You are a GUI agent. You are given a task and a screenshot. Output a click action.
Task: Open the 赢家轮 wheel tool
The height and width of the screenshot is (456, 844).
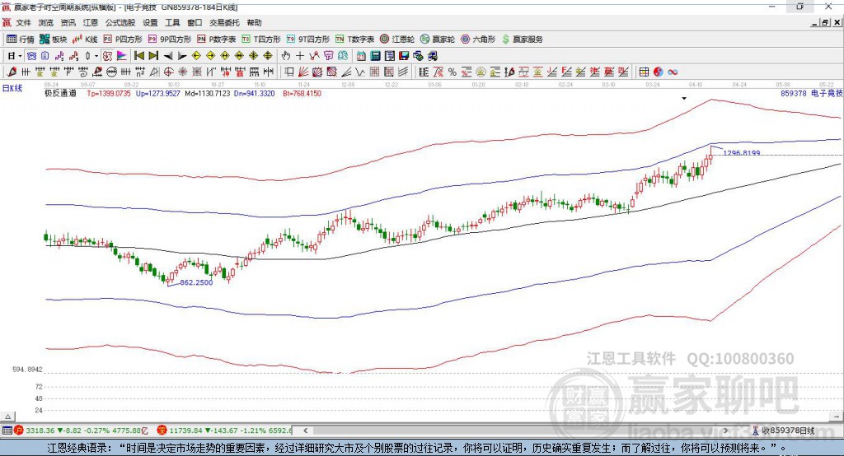pos(438,40)
